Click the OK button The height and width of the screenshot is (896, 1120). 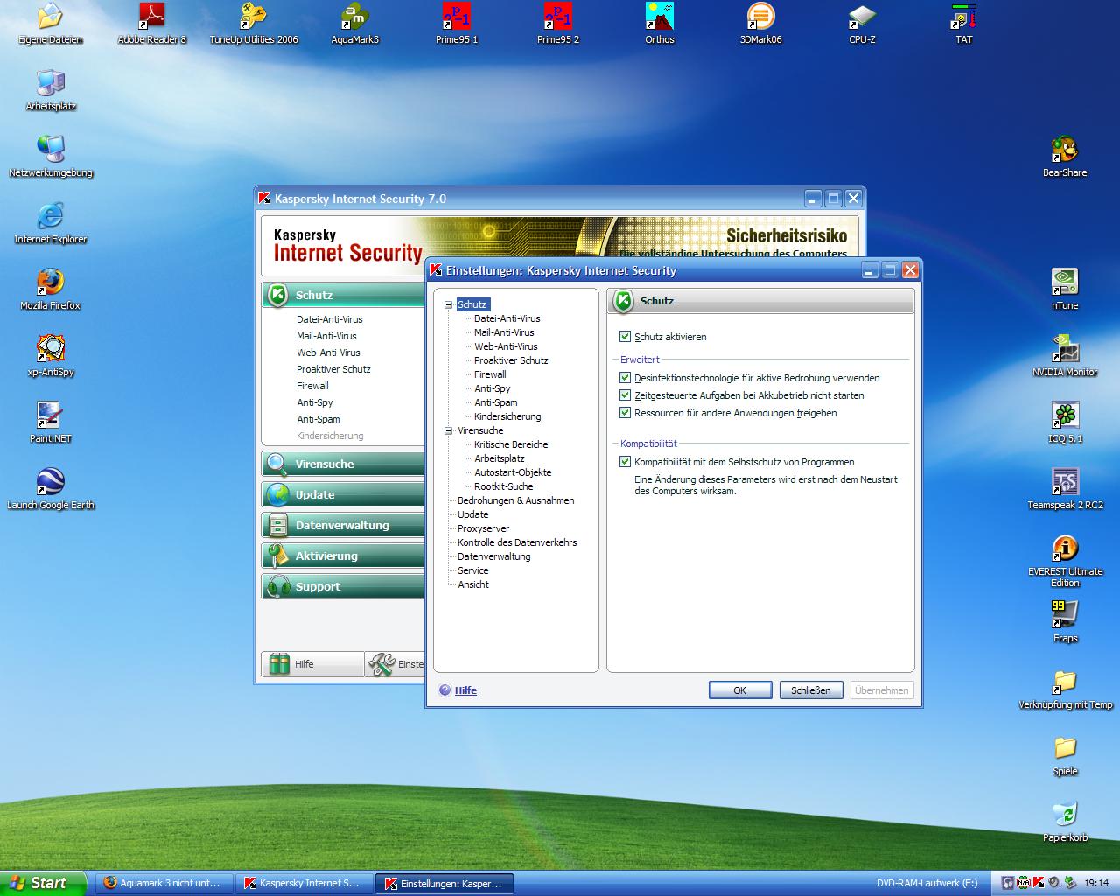click(740, 690)
